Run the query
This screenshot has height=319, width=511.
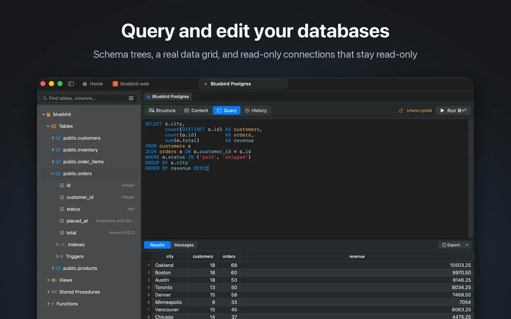(x=453, y=111)
